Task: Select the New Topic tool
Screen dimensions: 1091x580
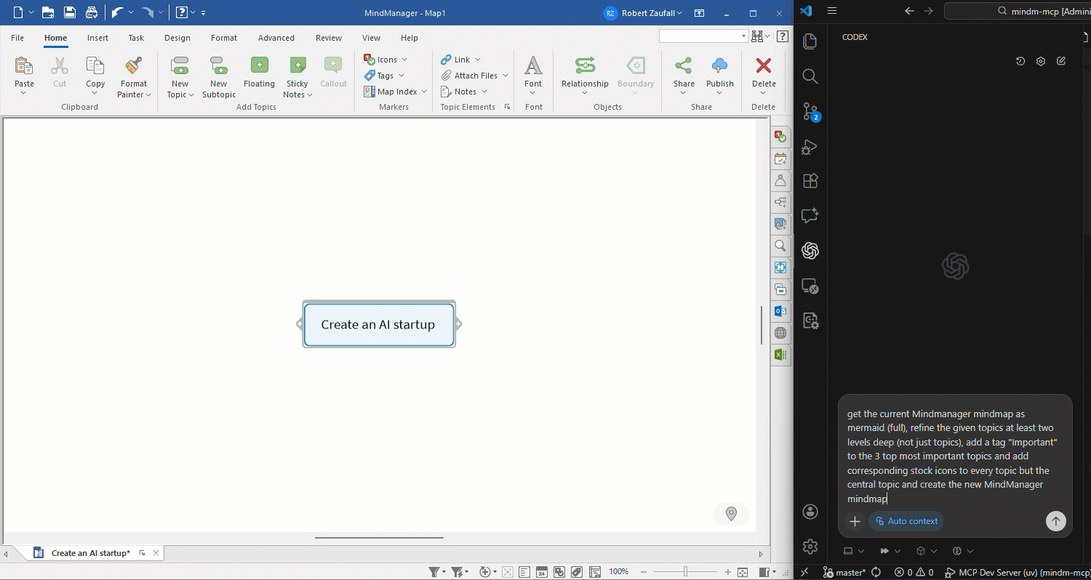Action: coord(180,76)
